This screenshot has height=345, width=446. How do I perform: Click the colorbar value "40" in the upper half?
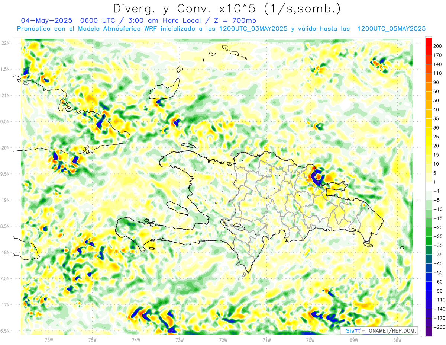(x=436, y=110)
